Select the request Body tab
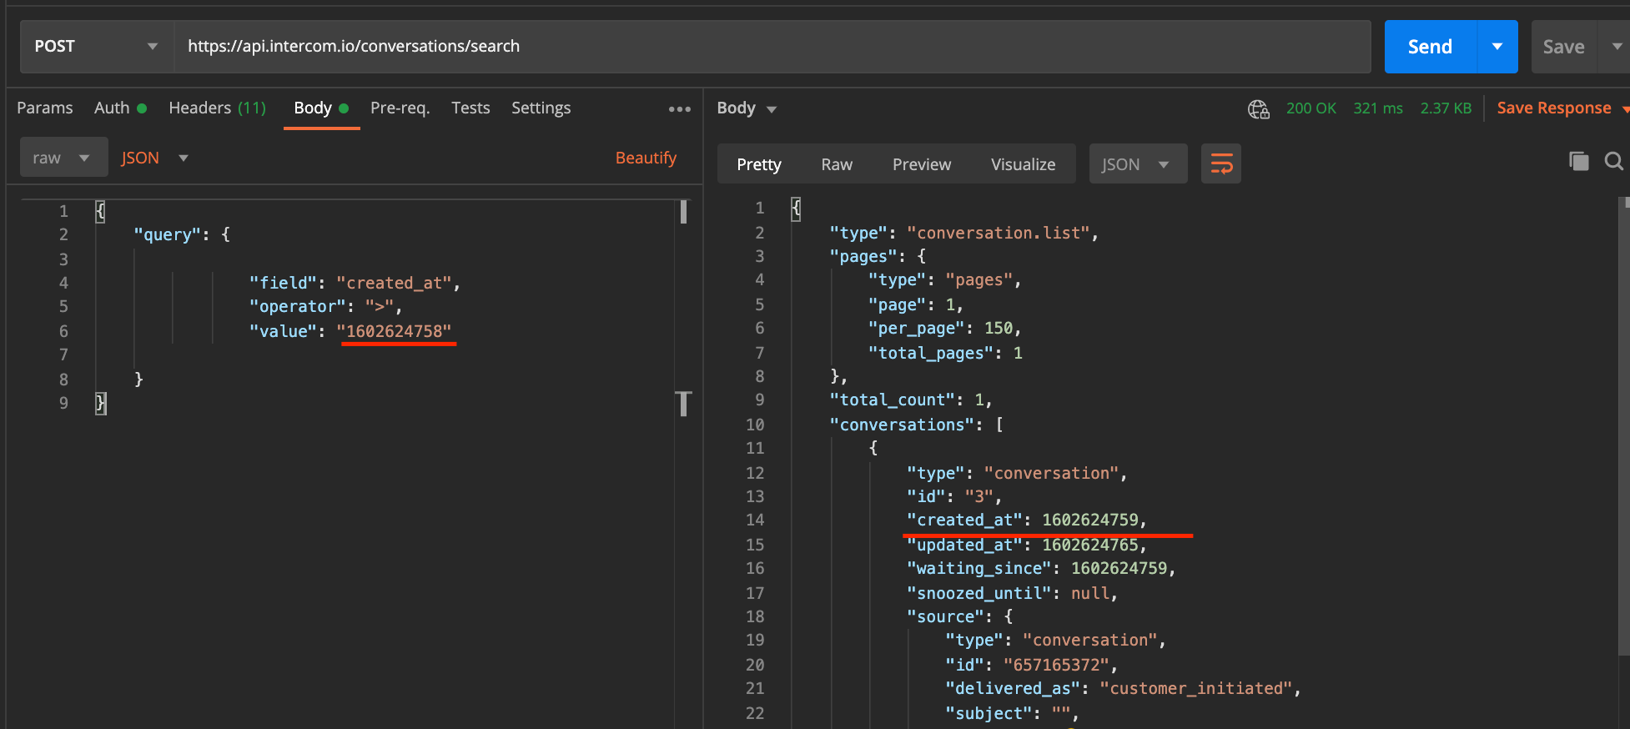Image resolution: width=1630 pixels, height=729 pixels. 321,108
